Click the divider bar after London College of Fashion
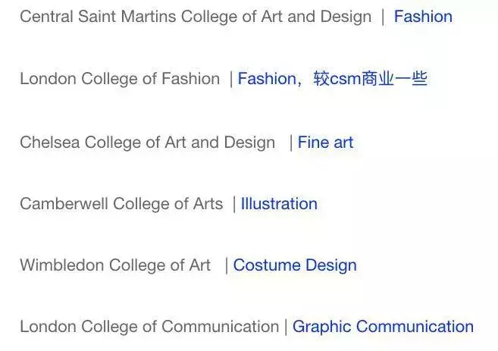The image size is (498, 351). [231, 79]
